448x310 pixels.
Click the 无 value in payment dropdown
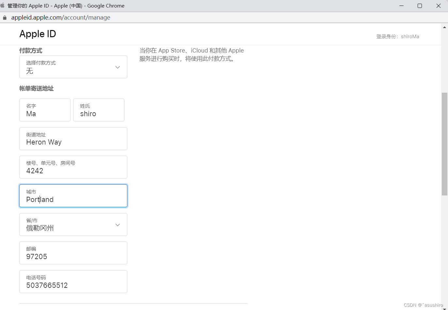(29, 71)
